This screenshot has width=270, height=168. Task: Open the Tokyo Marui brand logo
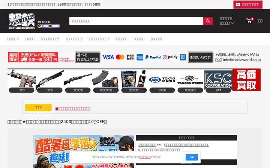click(x=162, y=80)
